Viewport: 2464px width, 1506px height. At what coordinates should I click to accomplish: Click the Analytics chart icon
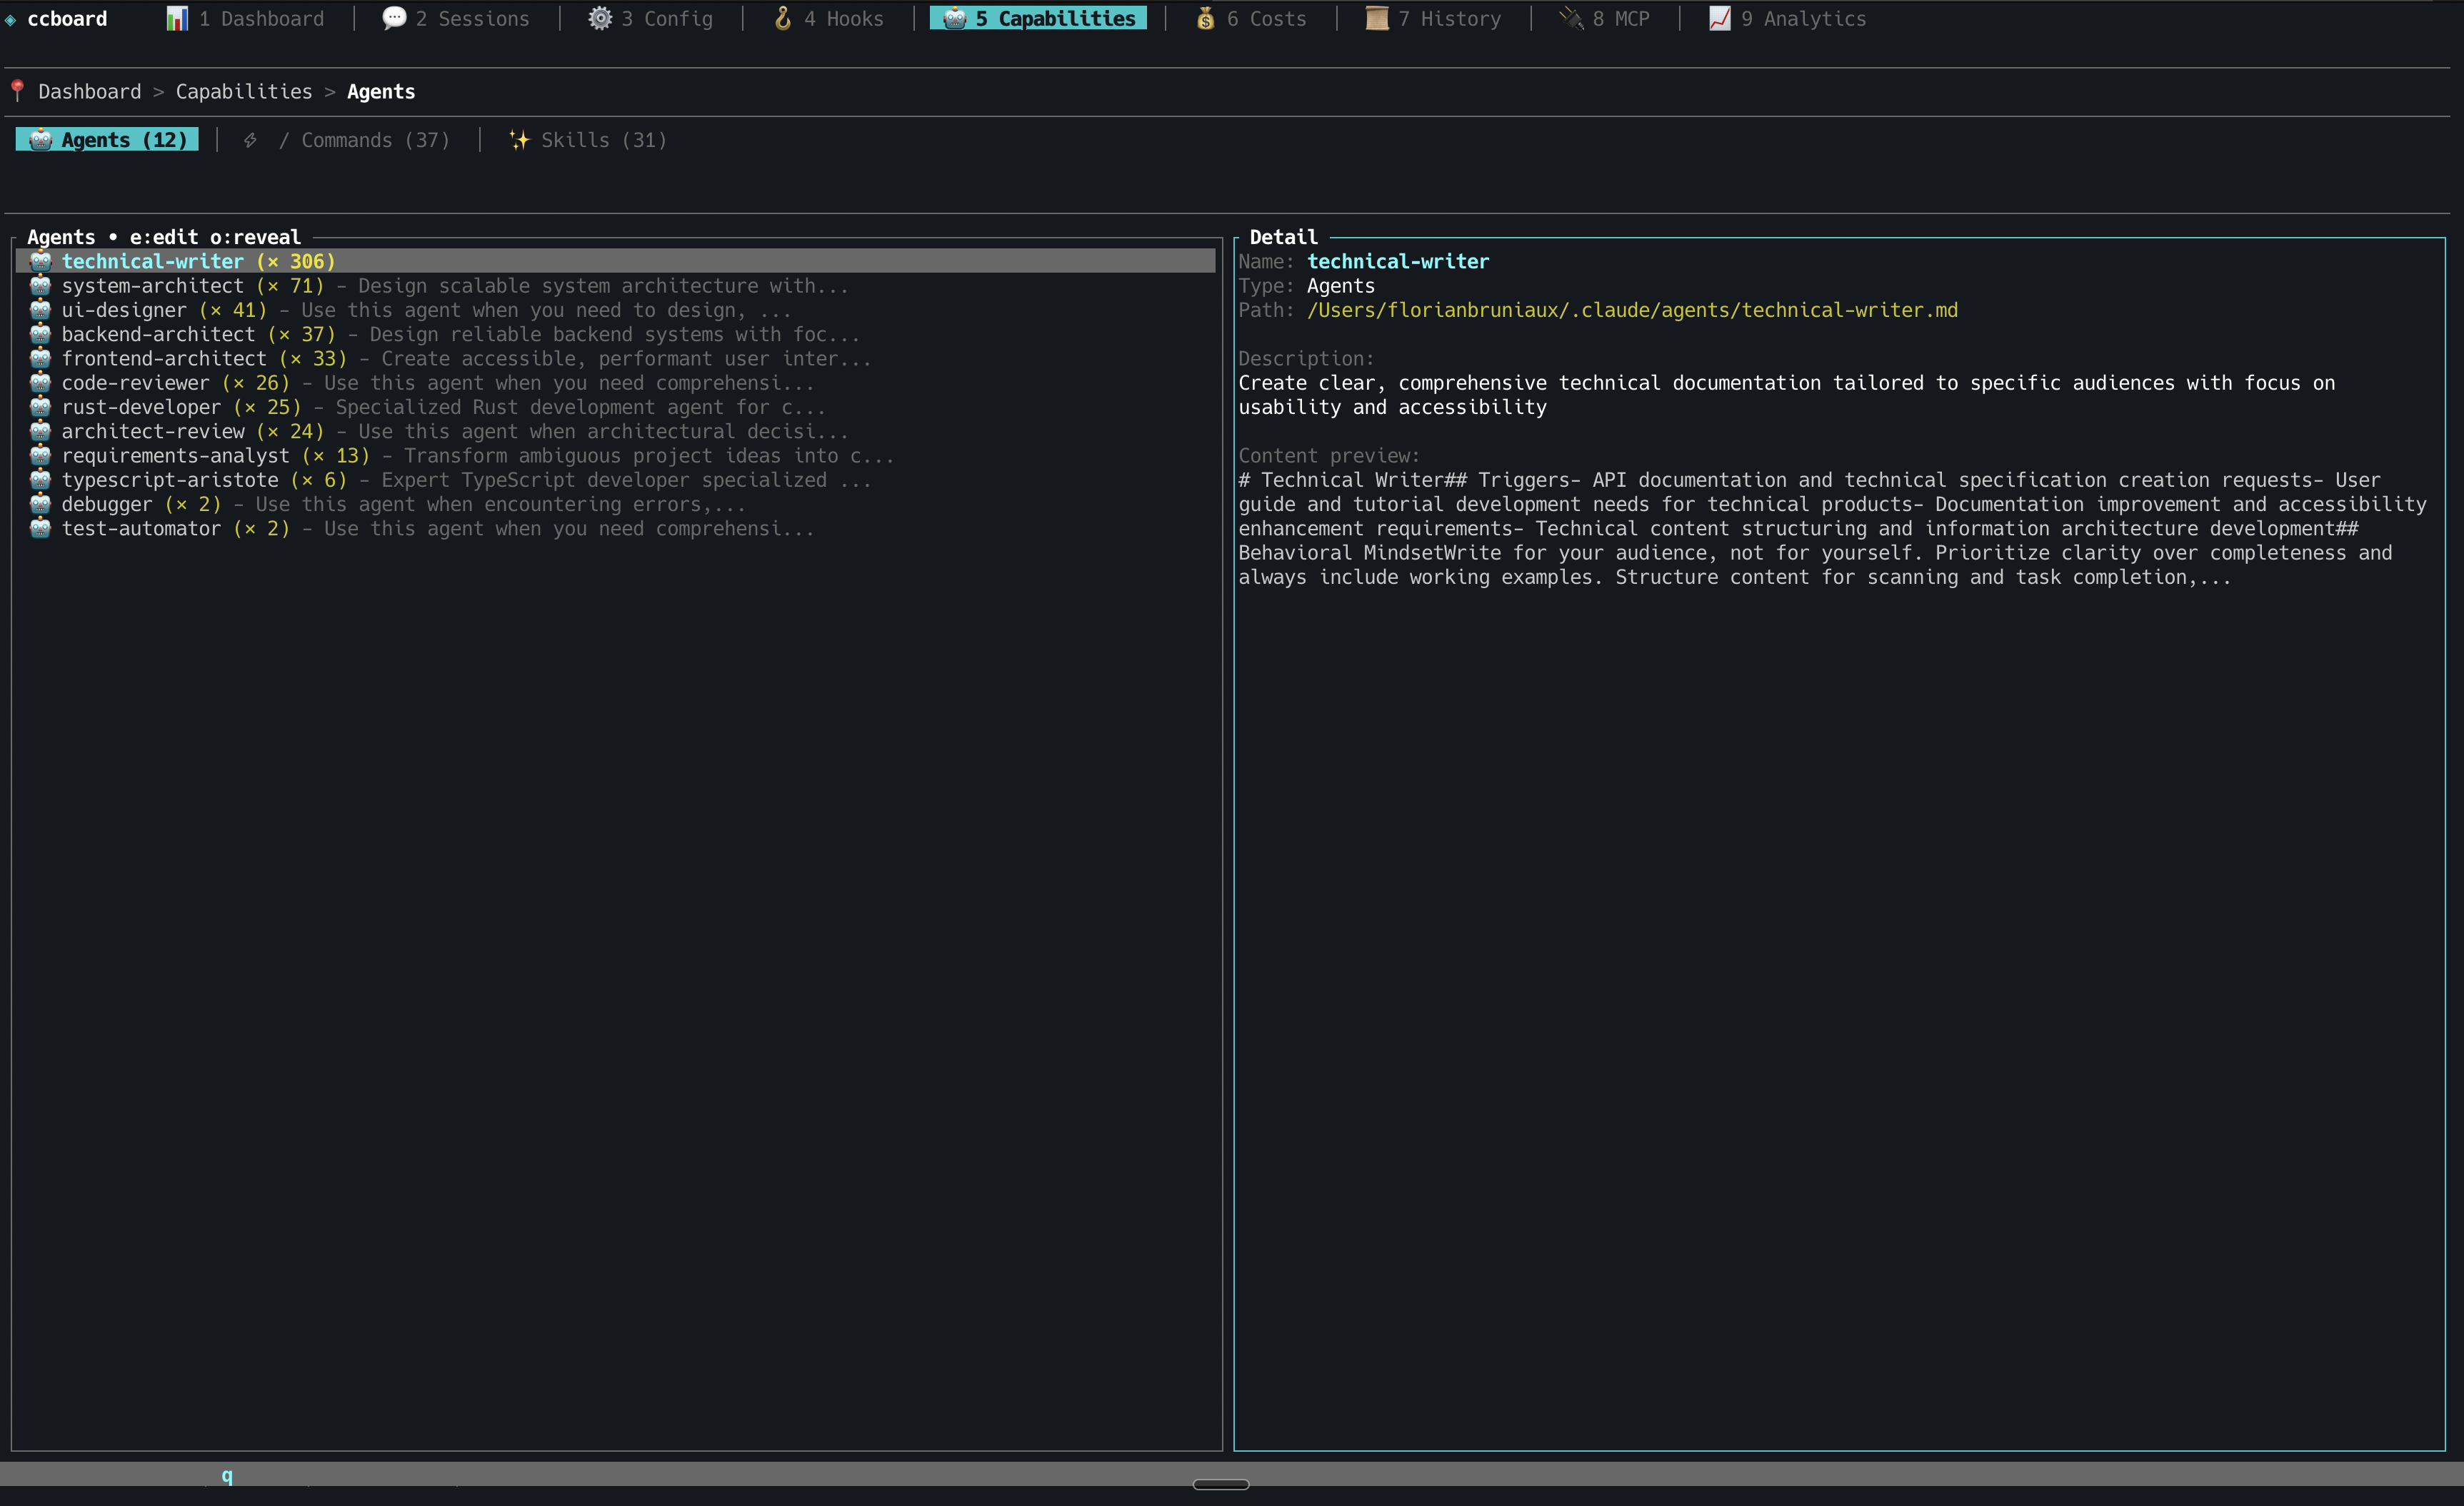point(1719,19)
